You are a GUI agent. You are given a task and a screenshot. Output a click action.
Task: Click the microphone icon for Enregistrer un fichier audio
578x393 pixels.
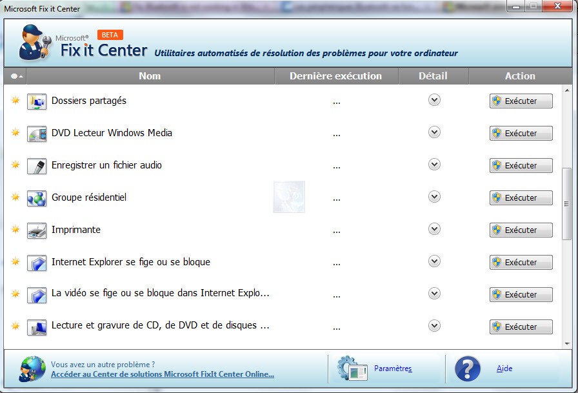click(x=37, y=166)
